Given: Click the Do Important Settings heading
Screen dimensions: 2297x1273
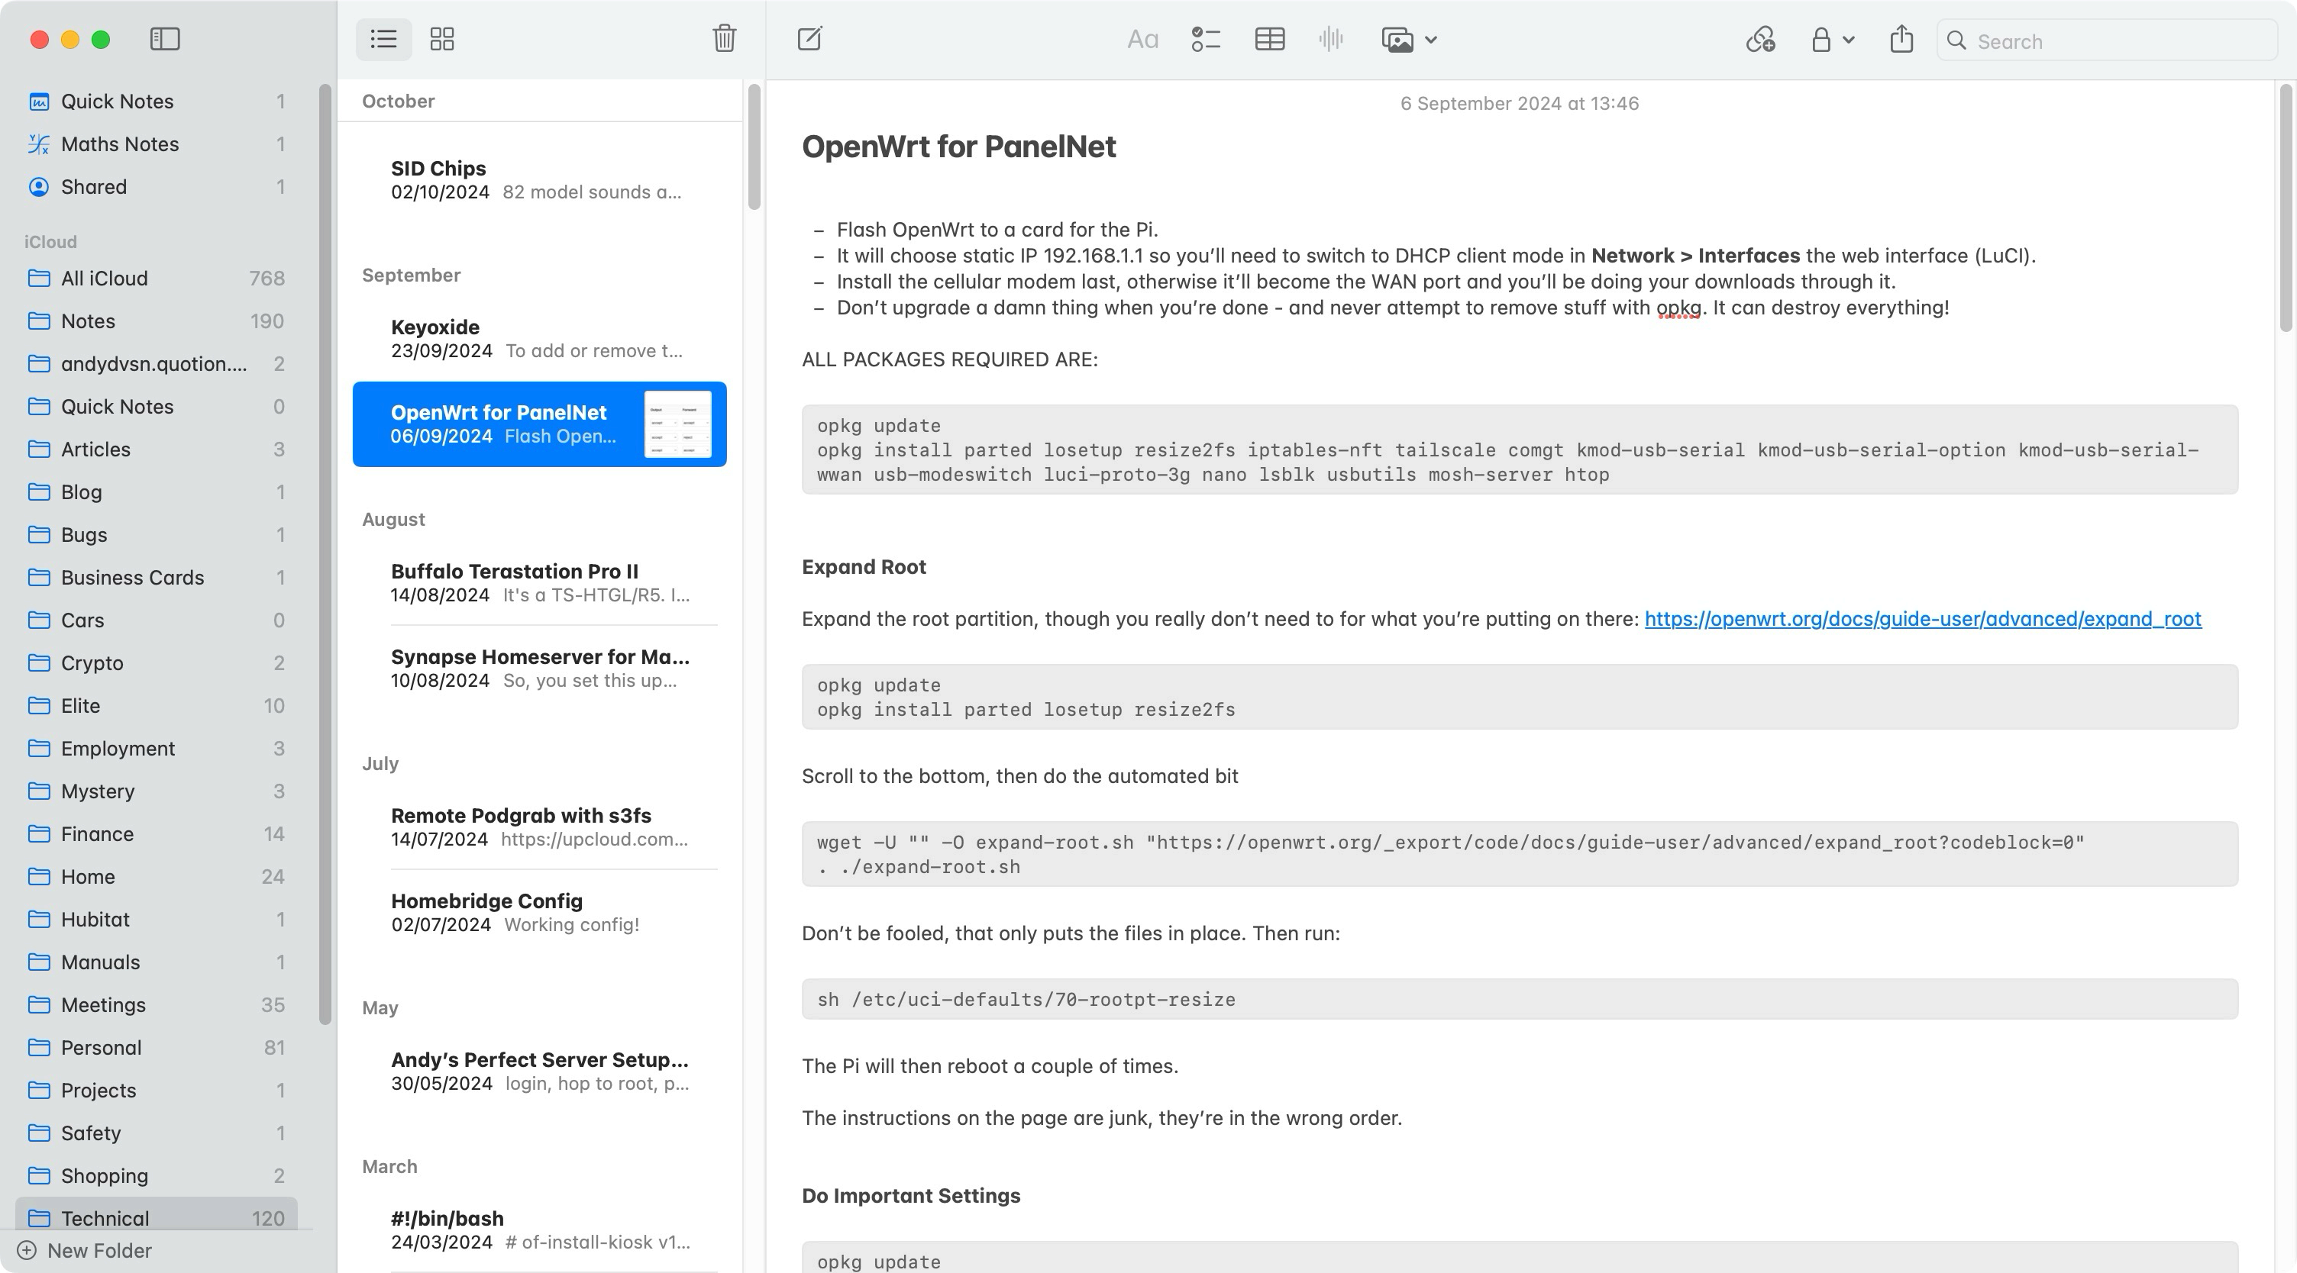Looking at the screenshot, I should tap(910, 1195).
